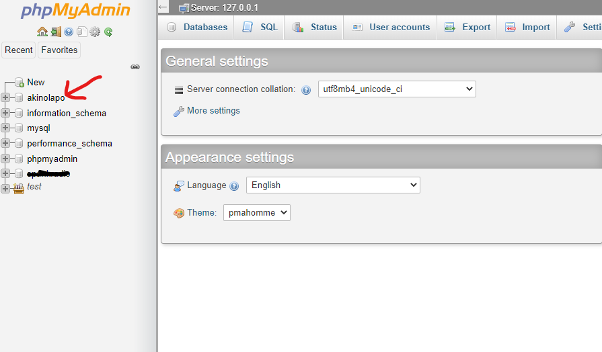
Task: Expand the test database tree
Action: tap(5, 188)
